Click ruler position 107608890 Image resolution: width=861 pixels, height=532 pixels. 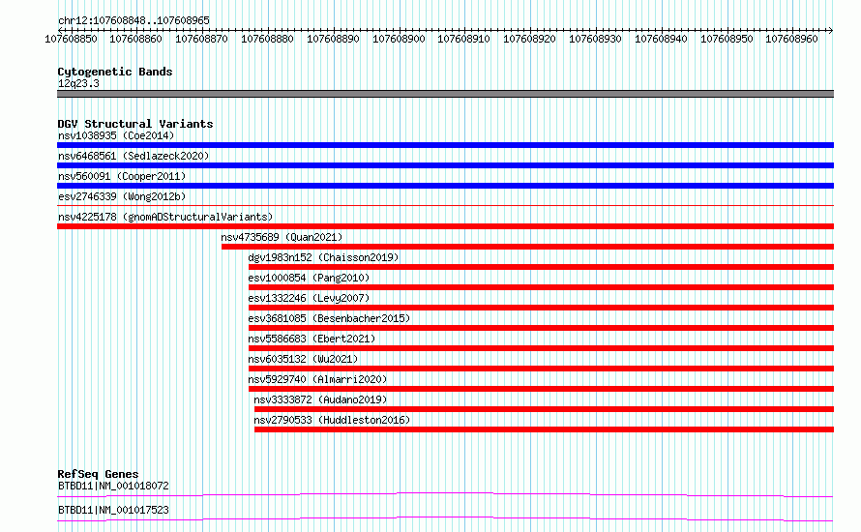[x=334, y=39]
